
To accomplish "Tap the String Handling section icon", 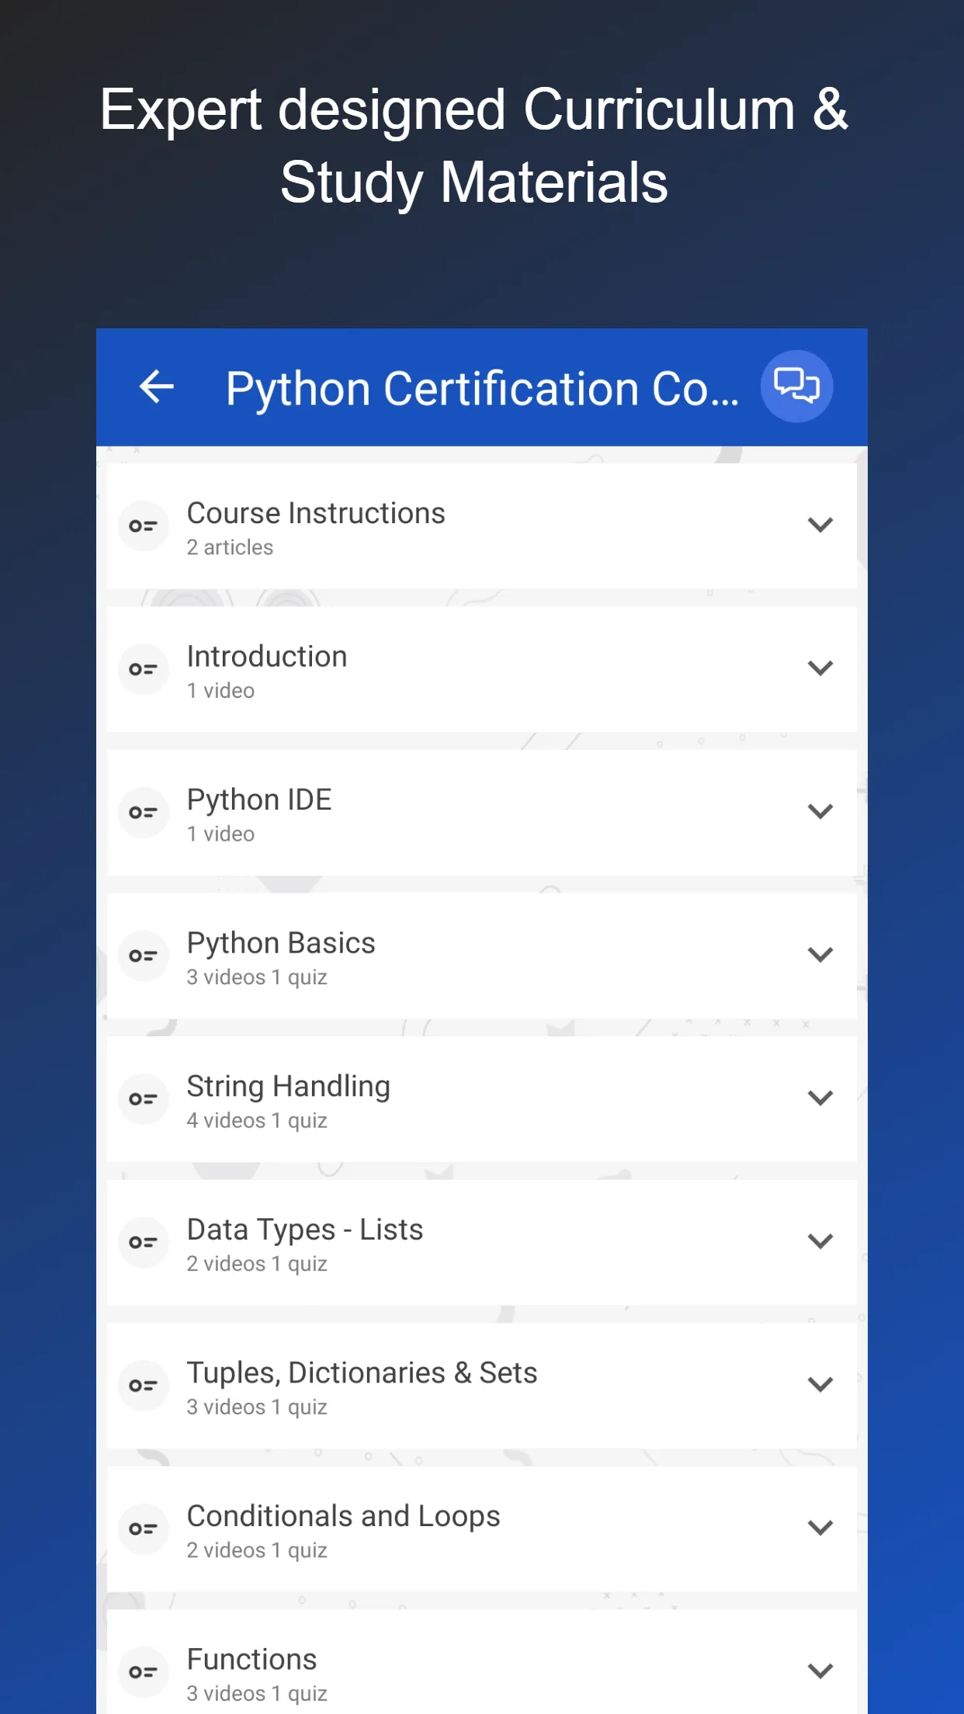I will (x=144, y=1099).
